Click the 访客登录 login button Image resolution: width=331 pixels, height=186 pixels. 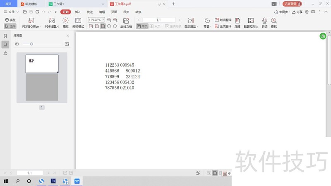[x=293, y=4]
